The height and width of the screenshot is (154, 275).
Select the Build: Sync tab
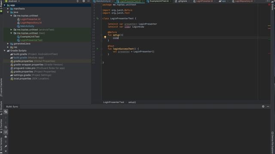click(12, 107)
